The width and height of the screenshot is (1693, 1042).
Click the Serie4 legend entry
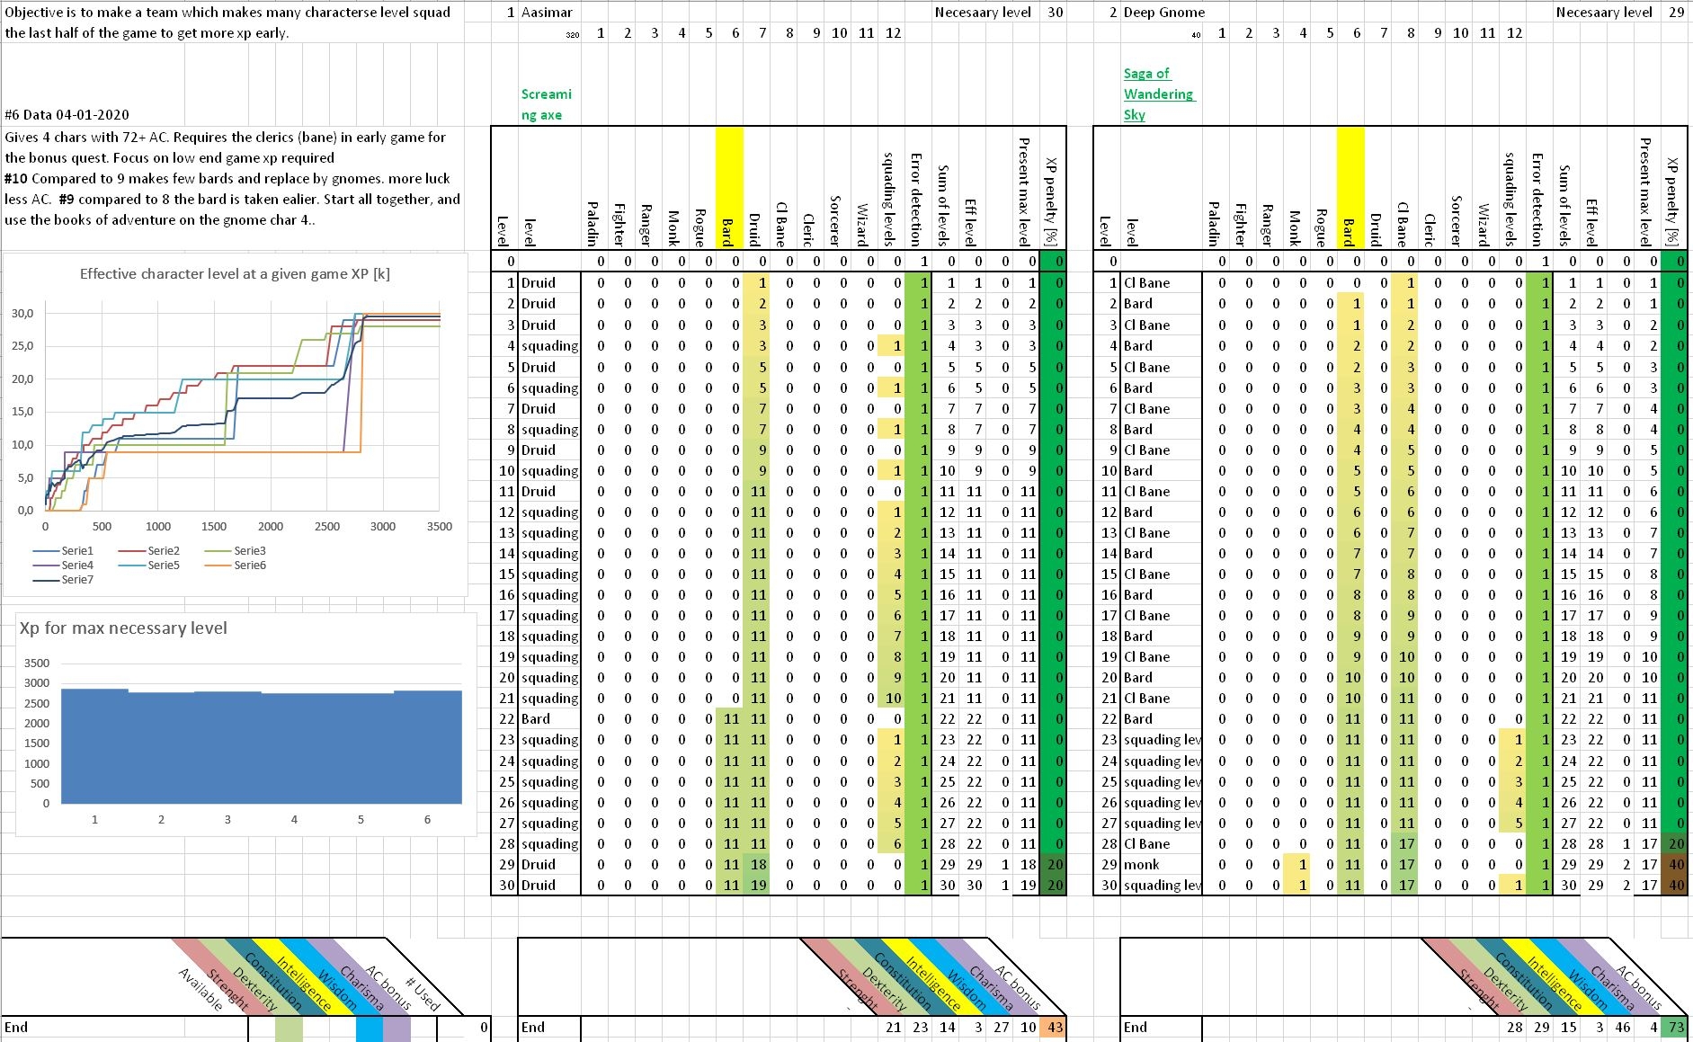tap(63, 565)
